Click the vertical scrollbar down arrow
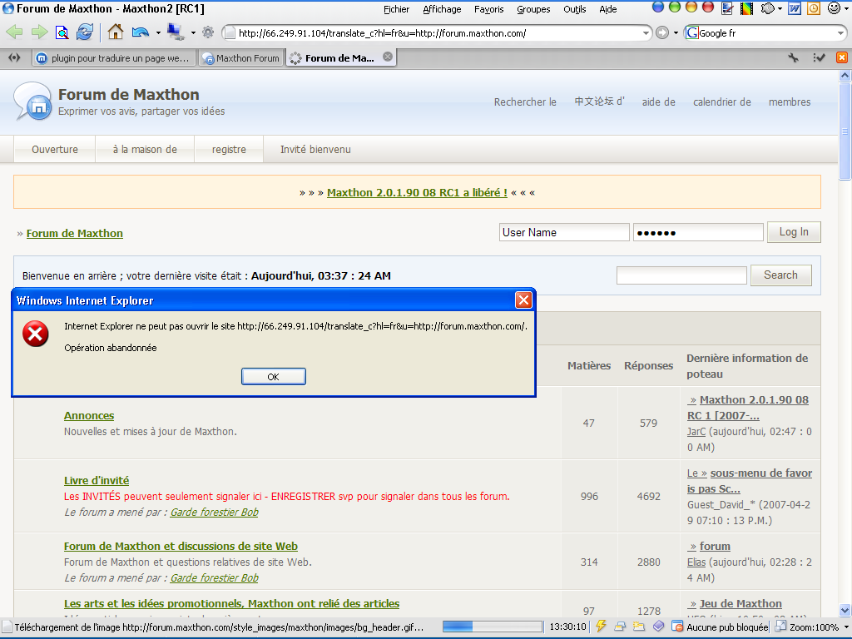 845,610
